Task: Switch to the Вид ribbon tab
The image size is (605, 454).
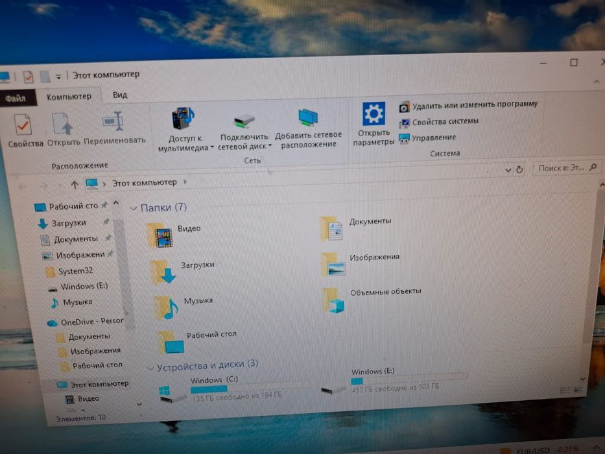Action: [x=120, y=95]
